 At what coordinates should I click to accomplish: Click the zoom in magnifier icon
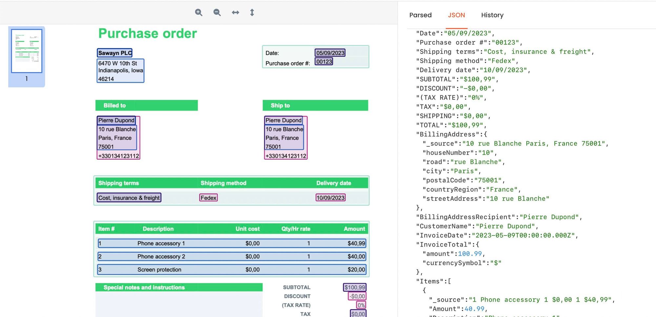point(198,12)
